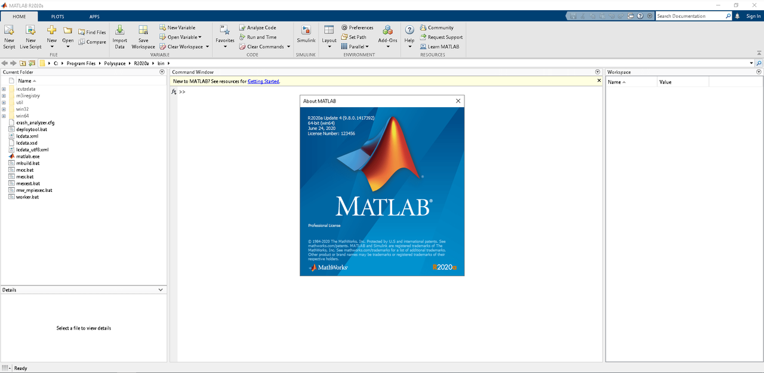The height and width of the screenshot is (373, 764).
Task: Click the quick access help icon
Action: pos(640,16)
